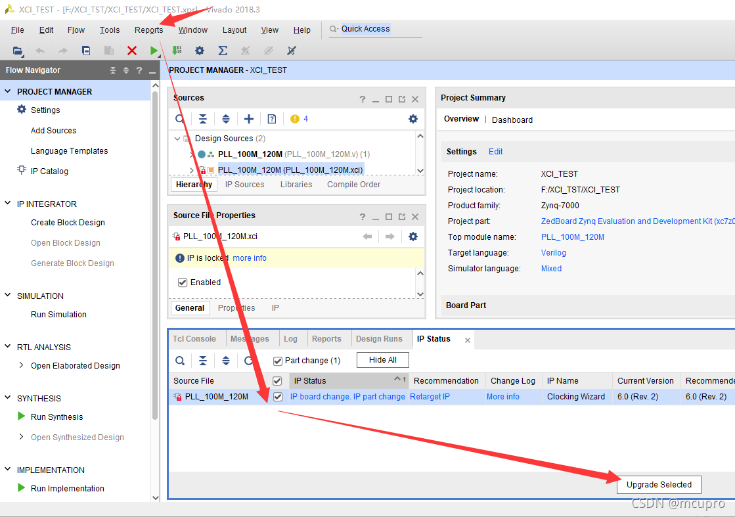This screenshot has width=735, height=517.
Task: Switch to the IP Sources tab
Action: coord(245,185)
